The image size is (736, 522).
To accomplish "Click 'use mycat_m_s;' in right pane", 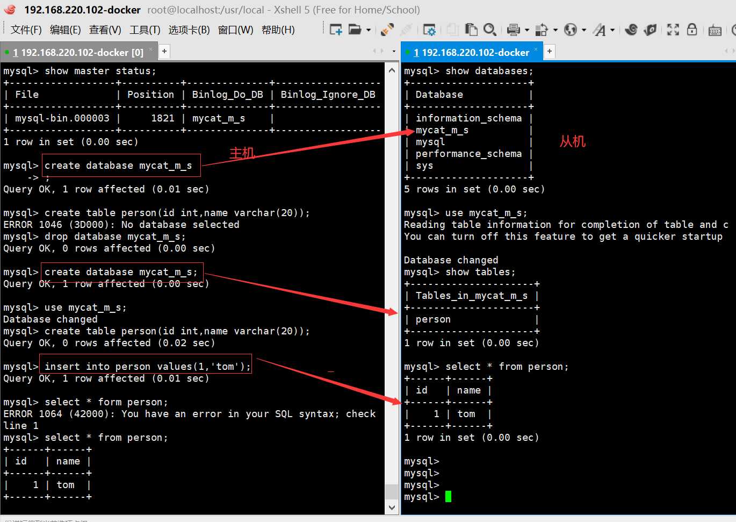I will [486, 213].
